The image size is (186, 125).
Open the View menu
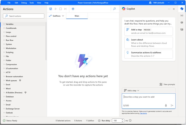tap(39, 3)
